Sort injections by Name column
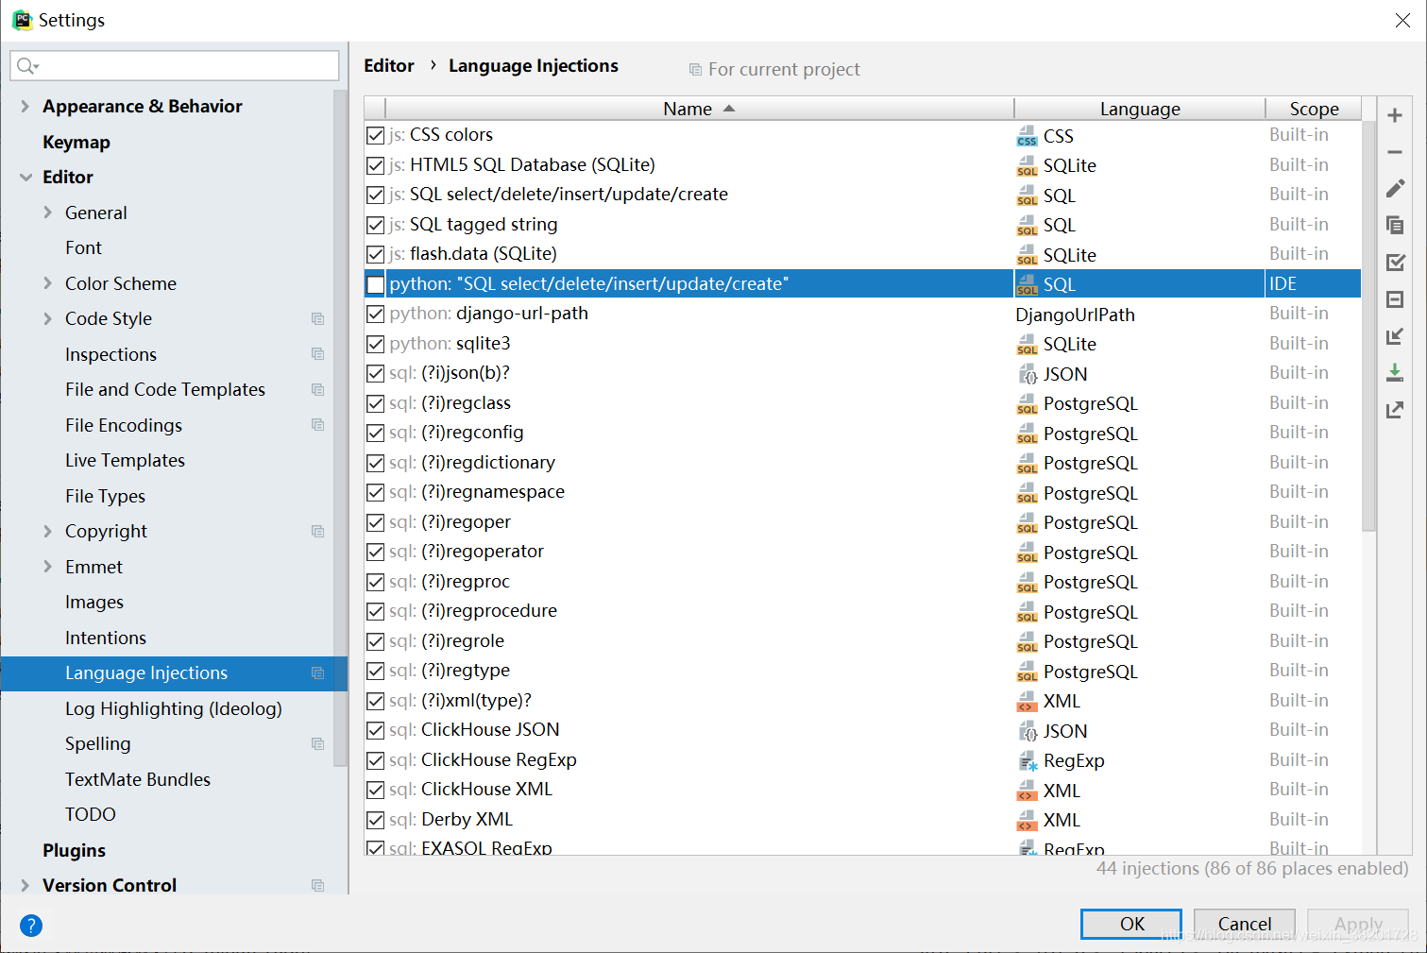The width and height of the screenshot is (1427, 953). click(699, 109)
